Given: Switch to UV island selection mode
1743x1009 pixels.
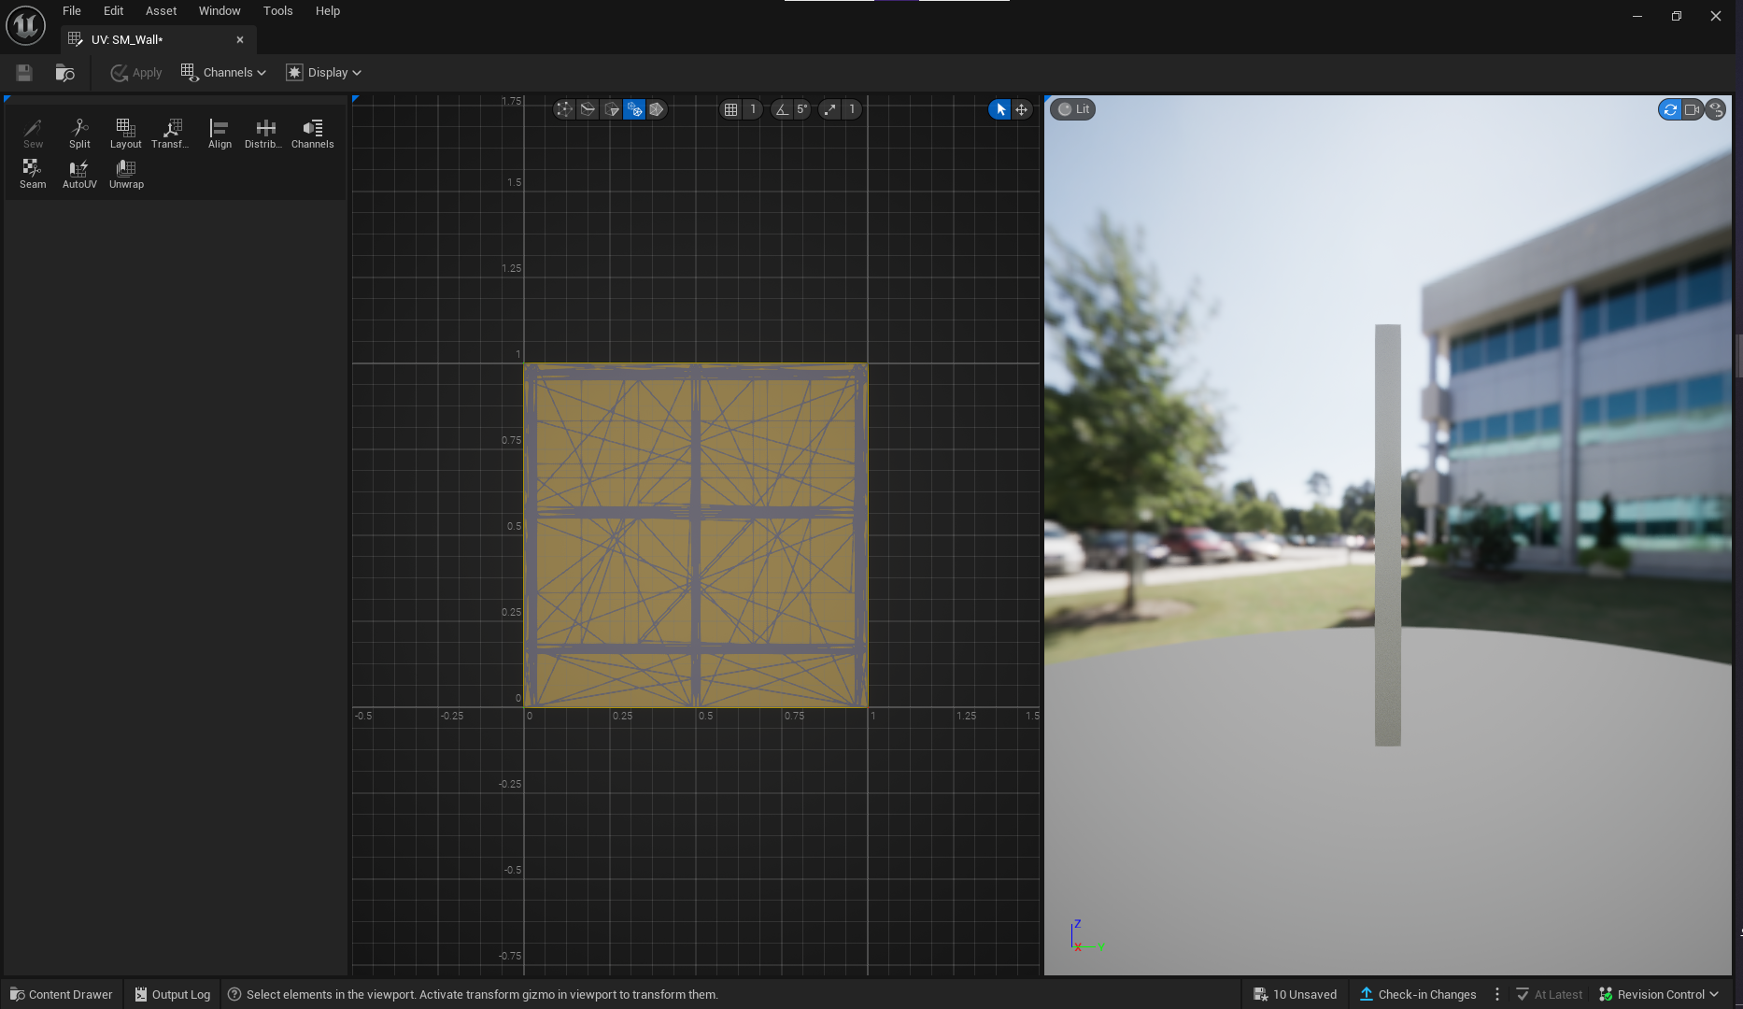Looking at the screenshot, I should click(x=634, y=109).
